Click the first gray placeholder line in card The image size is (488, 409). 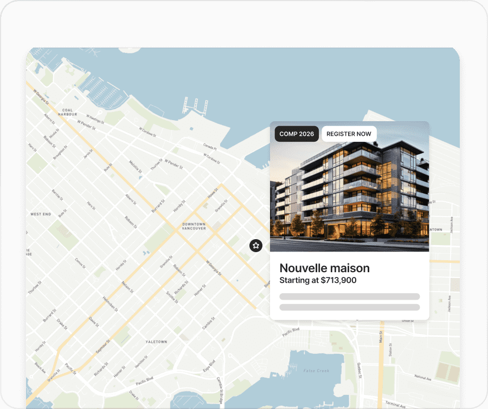click(350, 296)
